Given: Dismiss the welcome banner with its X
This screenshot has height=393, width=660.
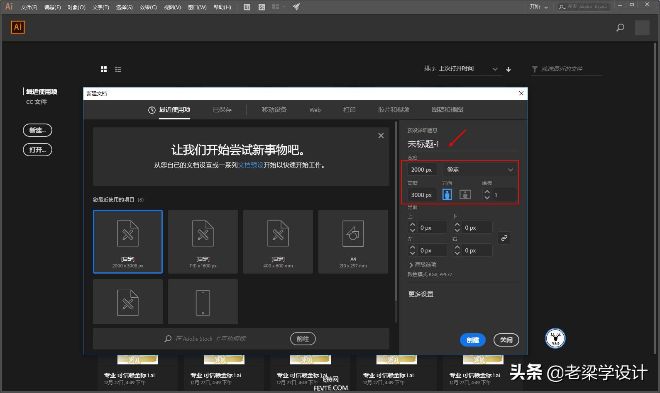Looking at the screenshot, I should (x=381, y=136).
